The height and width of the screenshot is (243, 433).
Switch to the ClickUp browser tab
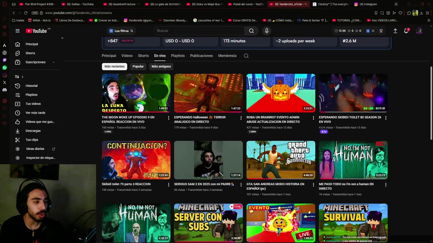(331, 4)
